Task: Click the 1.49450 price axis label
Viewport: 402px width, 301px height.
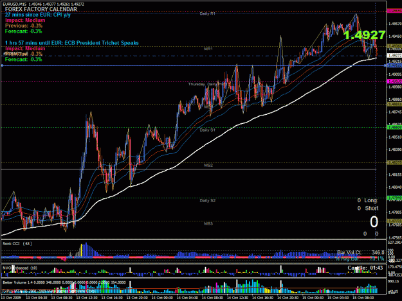Action: point(395,37)
